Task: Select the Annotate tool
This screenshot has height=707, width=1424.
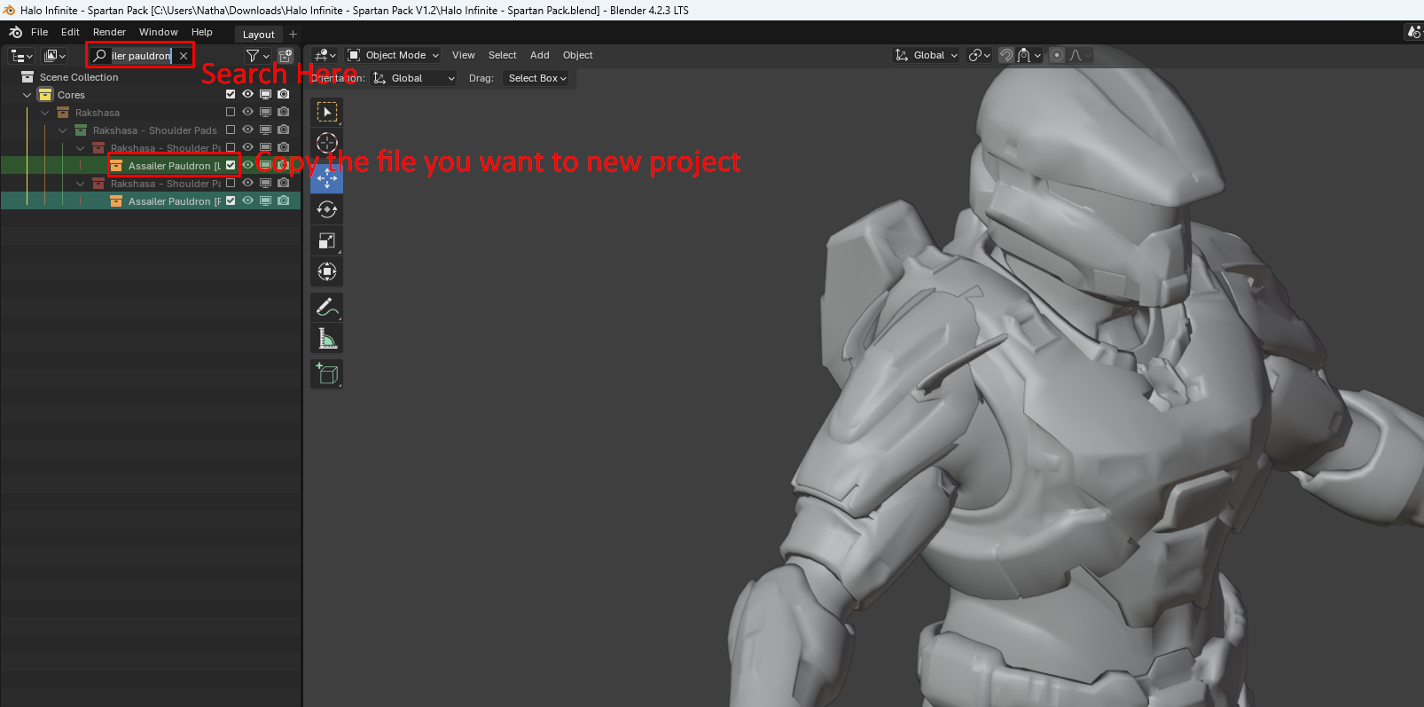Action: click(327, 307)
